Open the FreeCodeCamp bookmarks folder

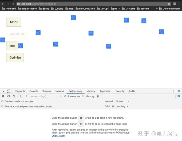pos(85,9)
